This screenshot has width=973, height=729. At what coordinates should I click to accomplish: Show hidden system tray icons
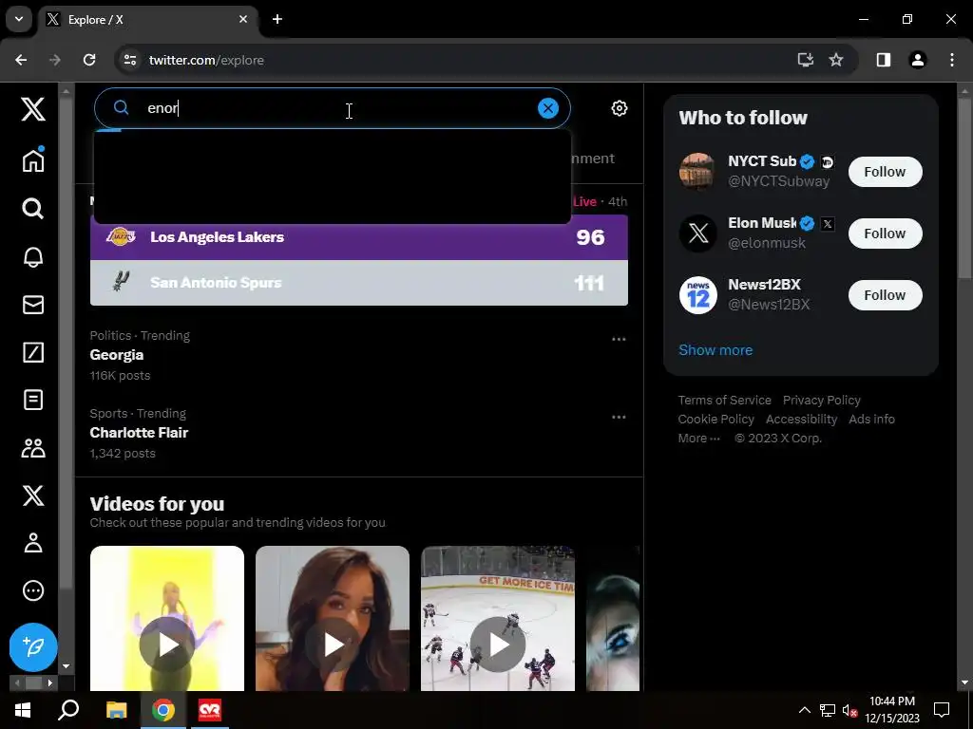pos(804,710)
